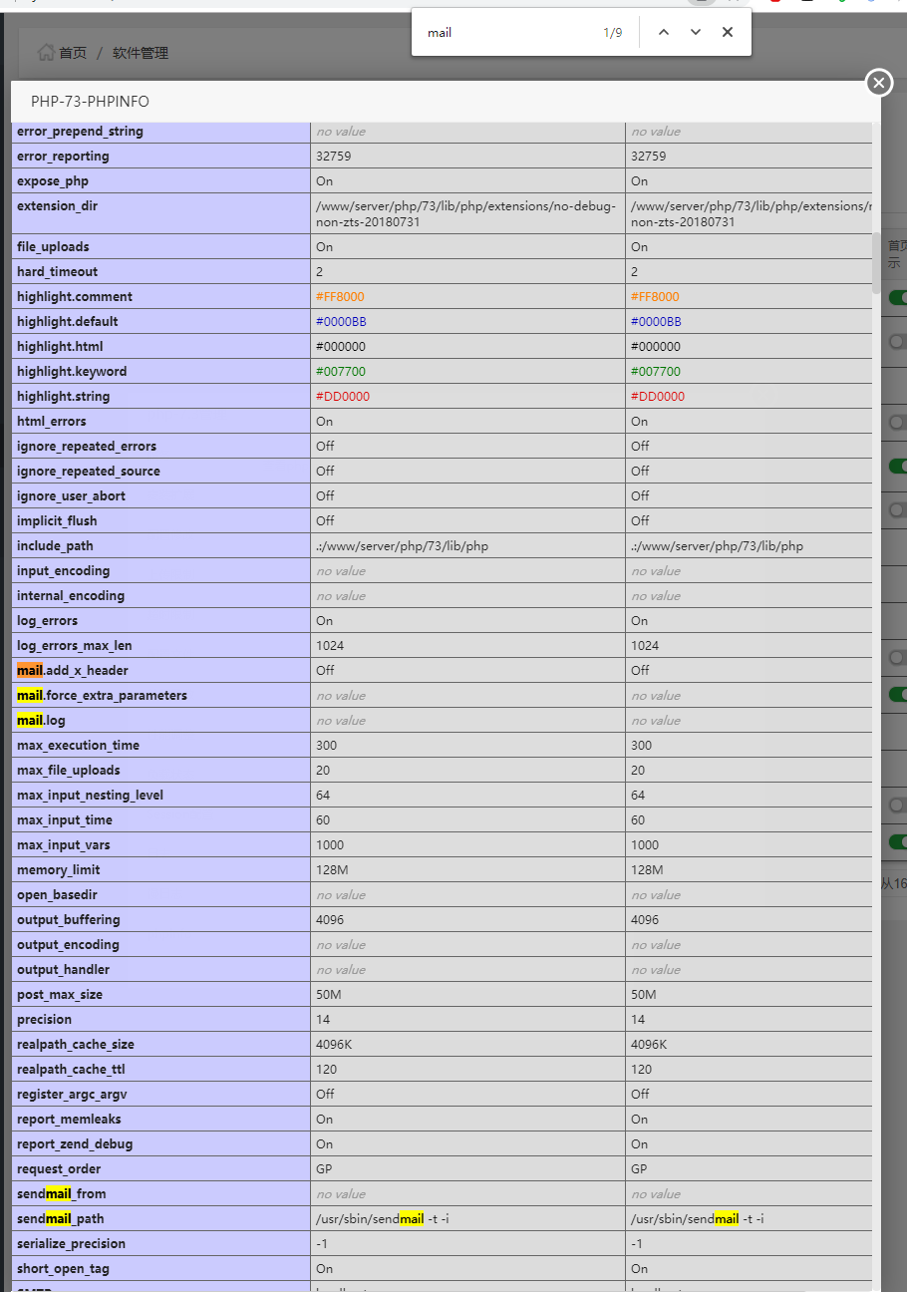Select the mail.add_x_header directive name

click(x=73, y=670)
